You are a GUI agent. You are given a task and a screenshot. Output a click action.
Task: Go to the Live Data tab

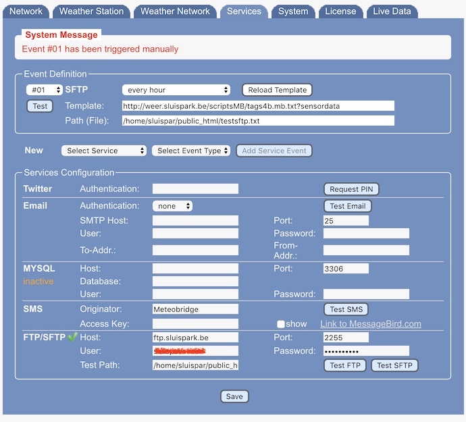click(x=392, y=11)
